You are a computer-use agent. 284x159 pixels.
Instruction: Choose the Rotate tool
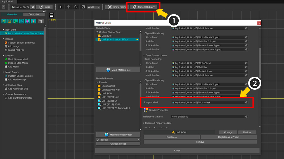(76, 7)
